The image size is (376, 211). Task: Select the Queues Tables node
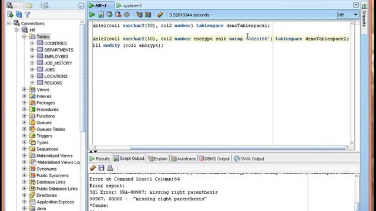[x=51, y=129]
